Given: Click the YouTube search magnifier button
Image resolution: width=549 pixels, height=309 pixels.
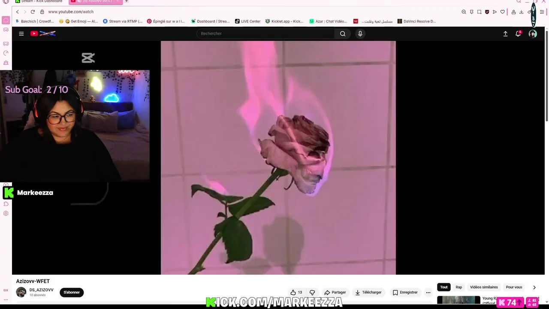Looking at the screenshot, I should [343, 33].
